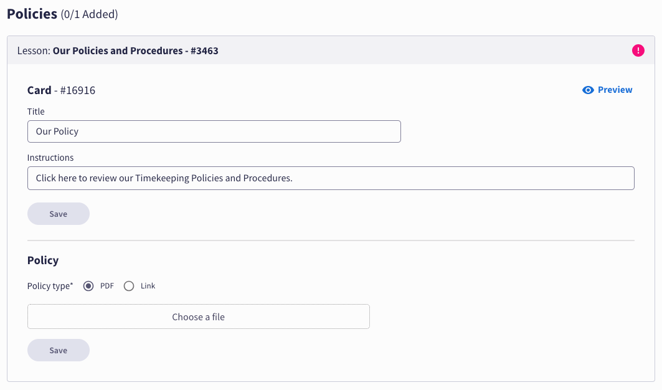Click the Instructions field label
662x390 pixels.
point(50,158)
